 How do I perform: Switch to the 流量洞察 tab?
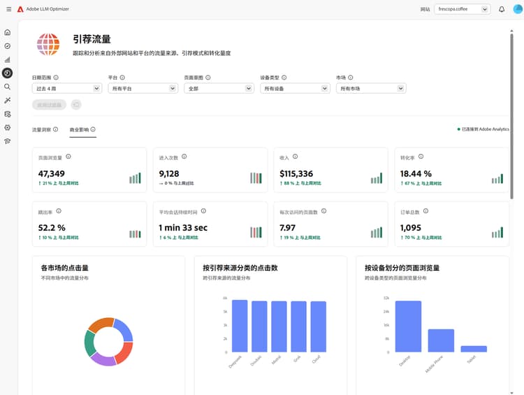coord(41,129)
